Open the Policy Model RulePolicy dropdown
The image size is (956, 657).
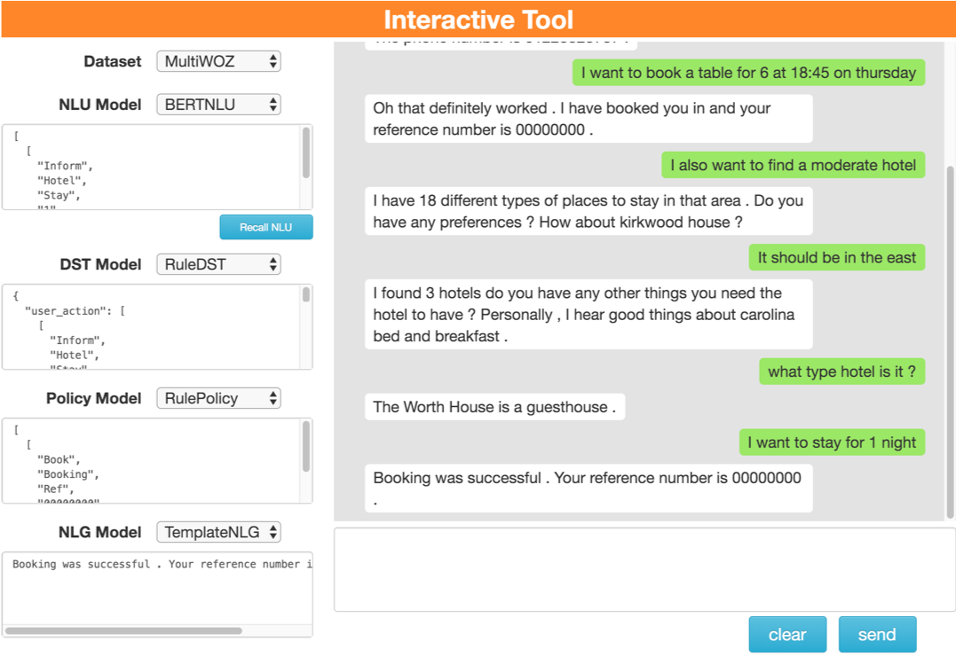click(218, 398)
